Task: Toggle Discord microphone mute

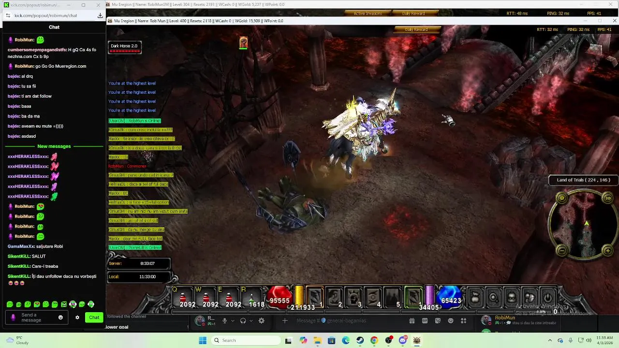Action: point(224,320)
